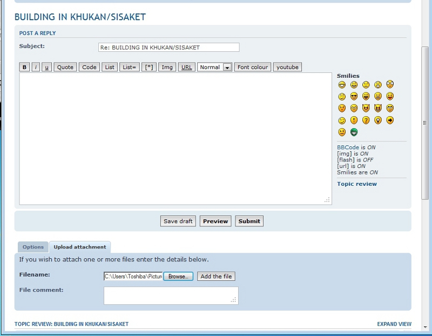The width and height of the screenshot is (432, 336).
Task: Open the Font colour picker
Action: click(252, 68)
